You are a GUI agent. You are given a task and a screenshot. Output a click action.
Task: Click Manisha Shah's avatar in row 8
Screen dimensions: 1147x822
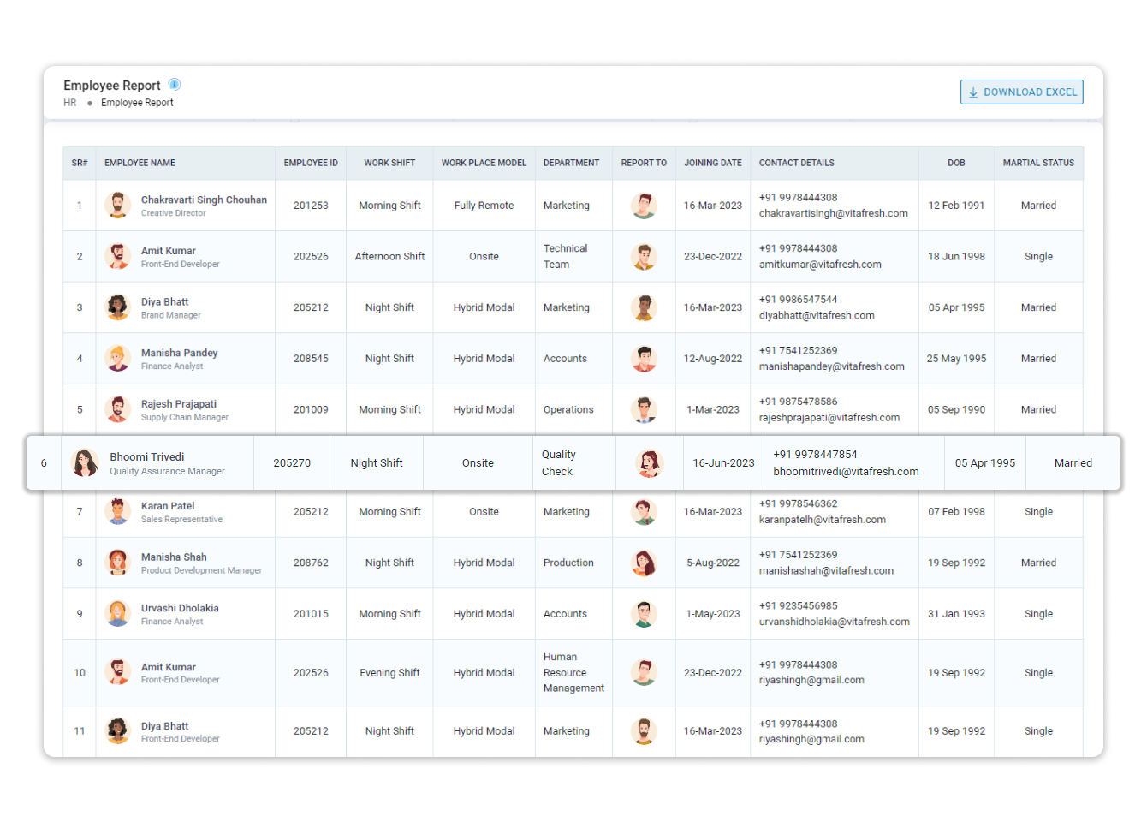coord(117,563)
